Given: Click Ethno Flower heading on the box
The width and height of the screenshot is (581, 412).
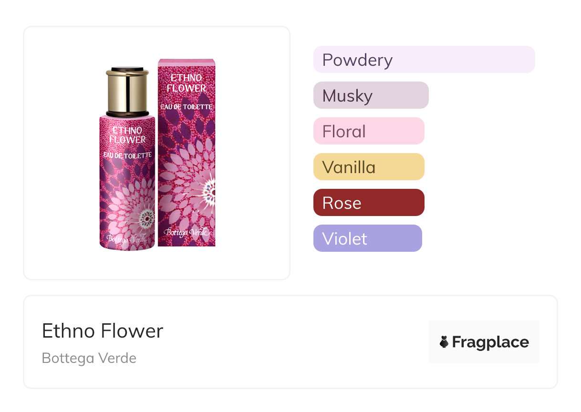Looking at the screenshot, I should tap(187, 83).
